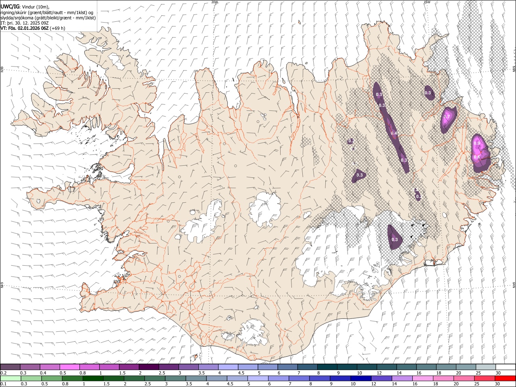Image resolution: width=516 pixels, height=387 pixels.
Task: Pick lower legend dark green swatch 1 to 1.5
Action: pos(93,378)
